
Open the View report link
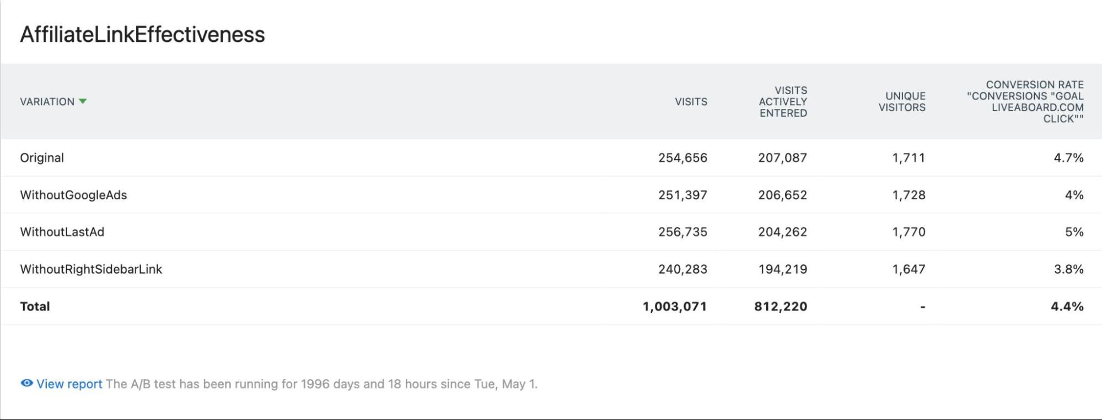[x=69, y=384]
